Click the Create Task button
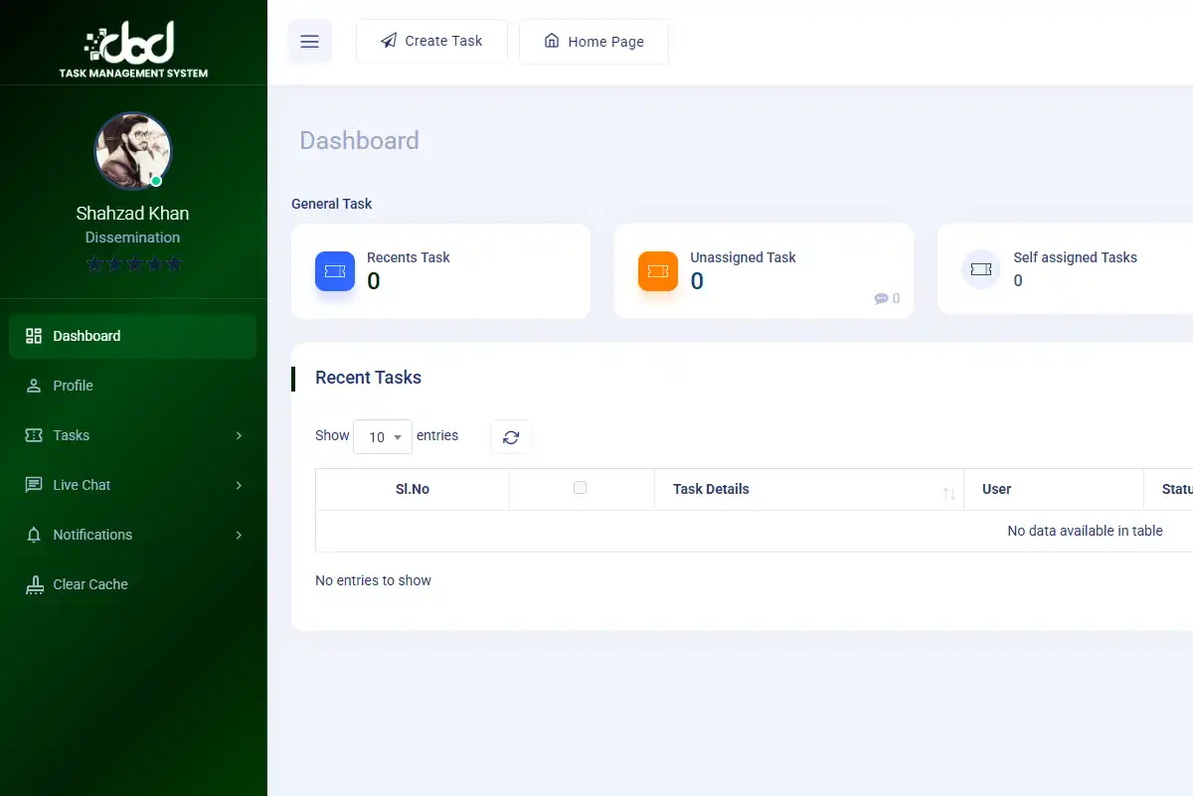1193x796 pixels. click(x=431, y=42)
